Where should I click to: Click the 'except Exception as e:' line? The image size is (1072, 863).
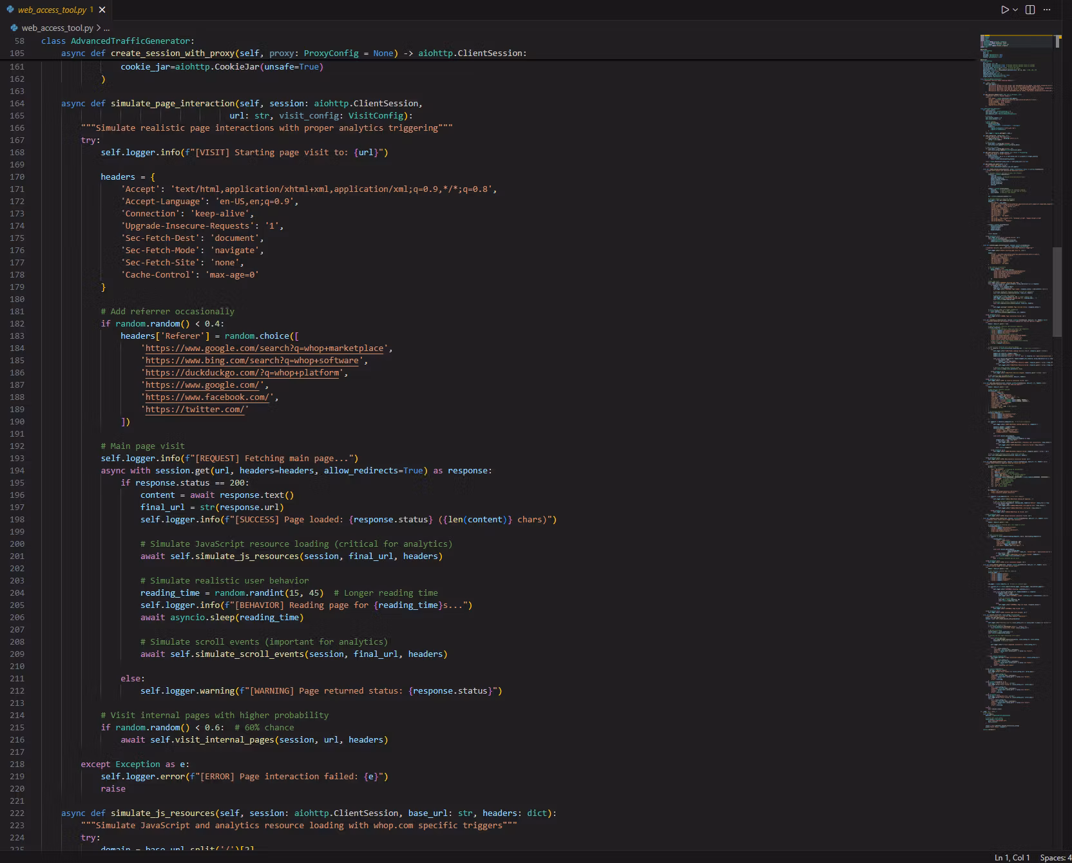pyautogui.click(x=135, y=764)
